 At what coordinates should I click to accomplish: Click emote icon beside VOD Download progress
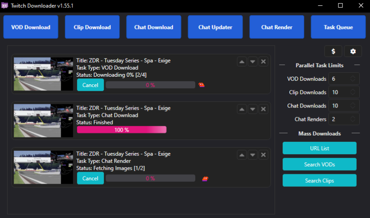click(x=201, y=85)
